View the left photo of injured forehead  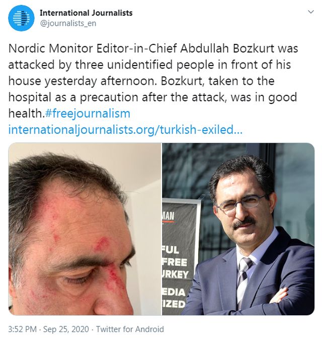click(x=85, y=229)
